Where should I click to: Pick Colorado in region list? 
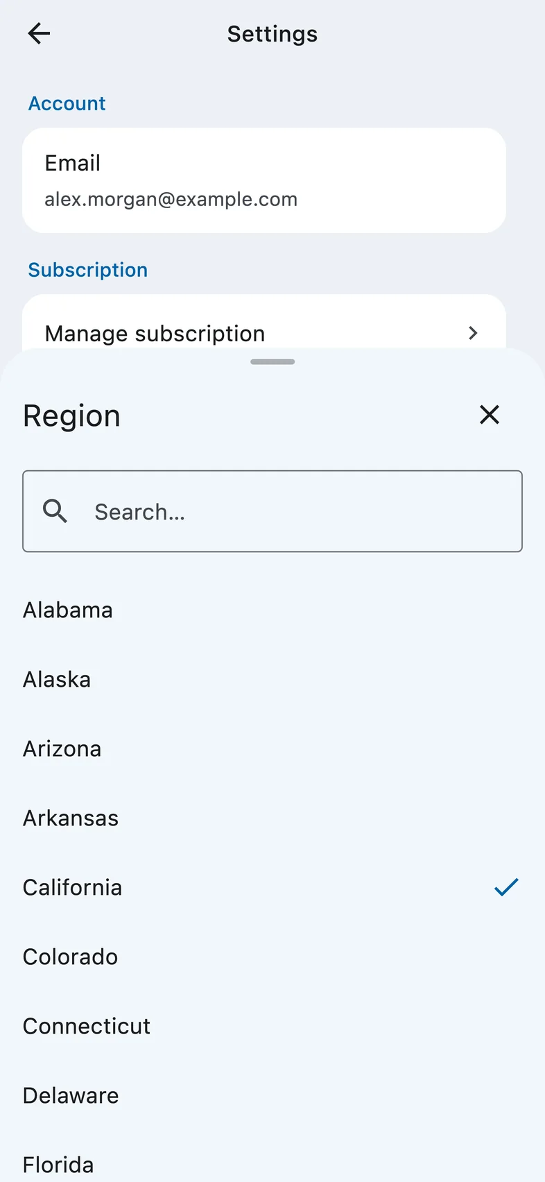coord(272,957)
